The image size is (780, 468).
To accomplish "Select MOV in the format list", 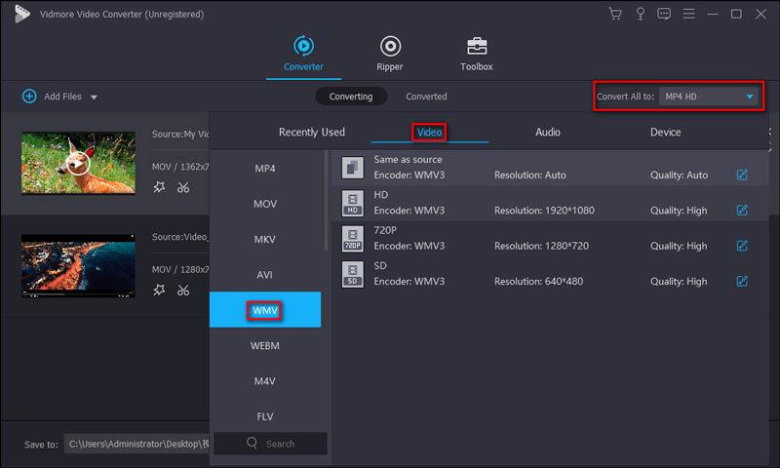I will coord(265,204).
